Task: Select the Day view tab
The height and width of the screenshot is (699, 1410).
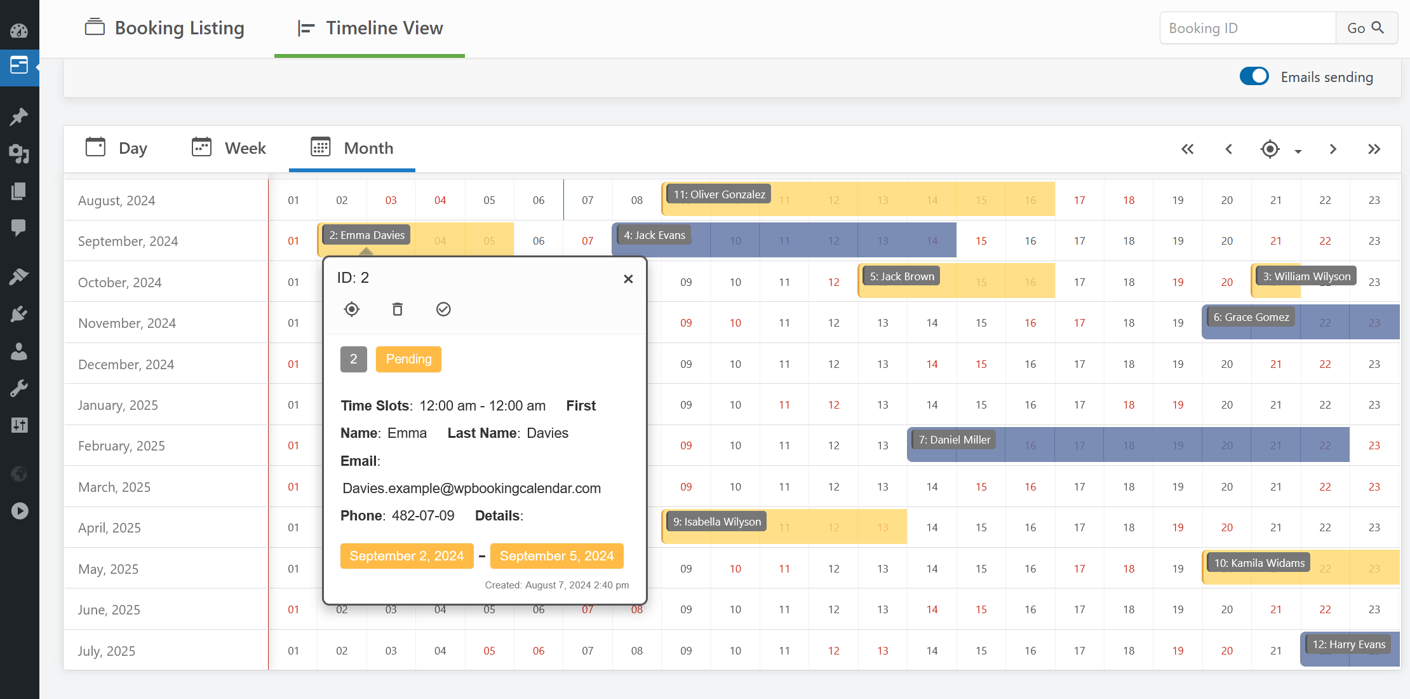Action: 116,148
